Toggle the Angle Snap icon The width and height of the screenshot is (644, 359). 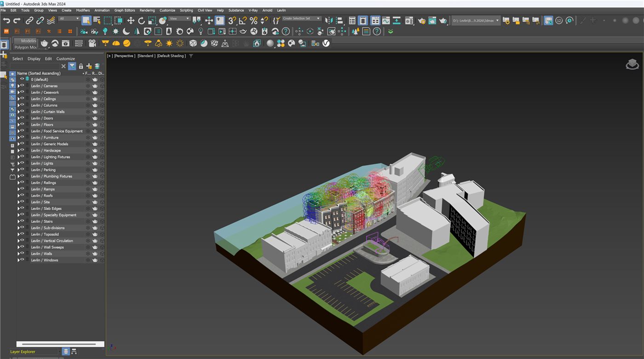tap(242, 20)
